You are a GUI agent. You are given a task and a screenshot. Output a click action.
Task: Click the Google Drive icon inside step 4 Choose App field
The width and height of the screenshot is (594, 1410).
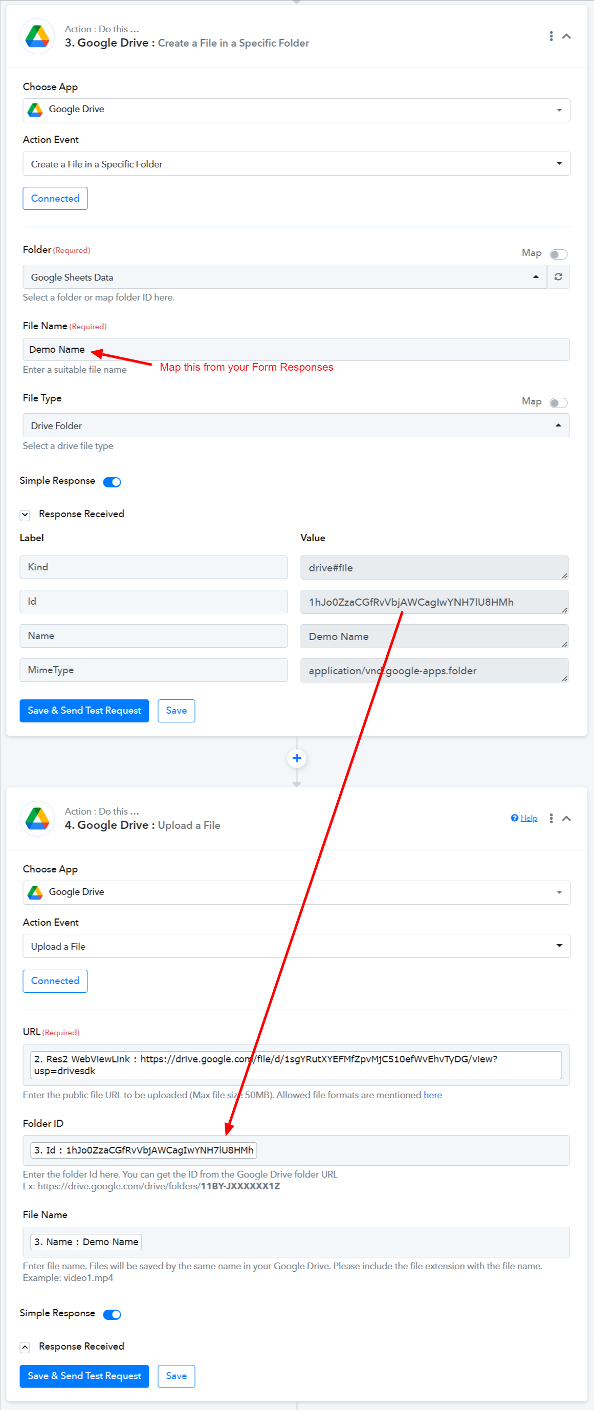pyautogui.click(x=35, y=892)
